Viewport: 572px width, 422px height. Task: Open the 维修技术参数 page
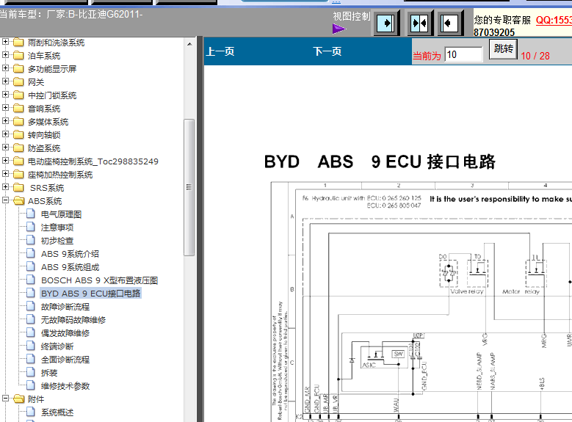[65, 386]
